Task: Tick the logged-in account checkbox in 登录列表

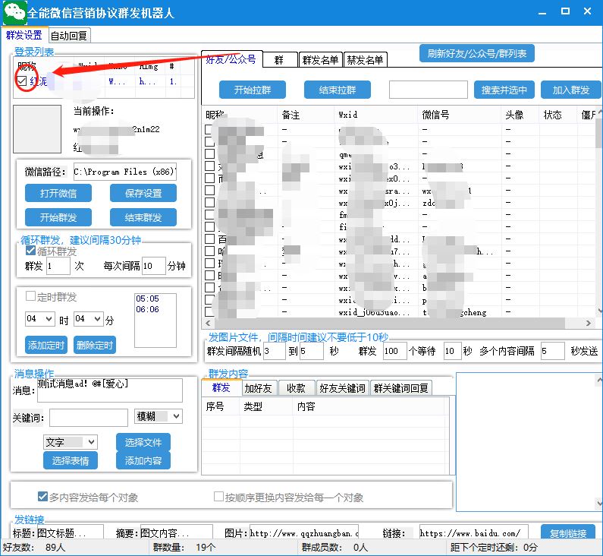Action: tap(22, 81)
